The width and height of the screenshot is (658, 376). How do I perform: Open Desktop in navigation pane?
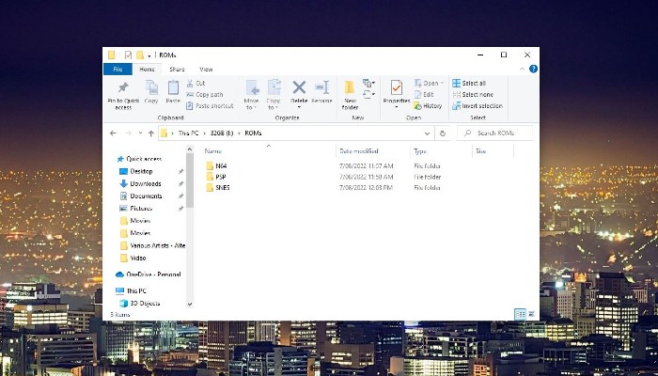click(x=136, y=171)
